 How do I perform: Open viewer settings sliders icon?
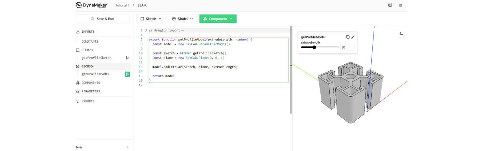pyautogui.click(x=401, y=34)
